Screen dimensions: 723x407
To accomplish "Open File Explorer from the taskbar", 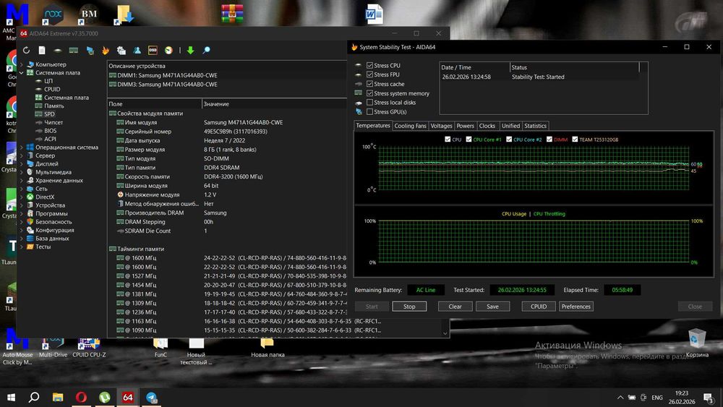I will (58, 397).
